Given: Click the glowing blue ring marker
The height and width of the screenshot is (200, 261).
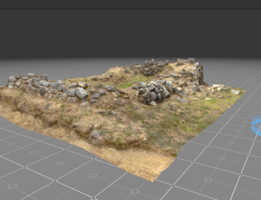Looking at the screenshot, I should [257, 125].
